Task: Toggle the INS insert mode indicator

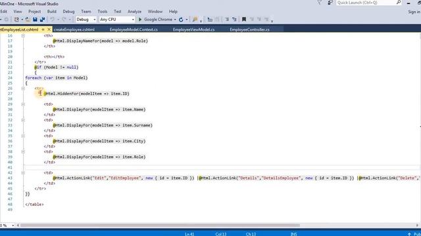Action: 294,234
